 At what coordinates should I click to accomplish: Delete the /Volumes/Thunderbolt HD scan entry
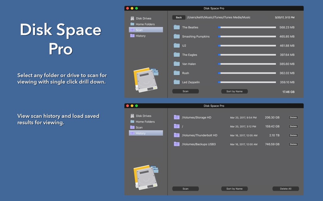[x=294, y=135]
